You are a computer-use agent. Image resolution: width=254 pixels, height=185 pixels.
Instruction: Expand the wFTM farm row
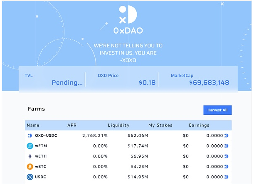click(128, 146)
